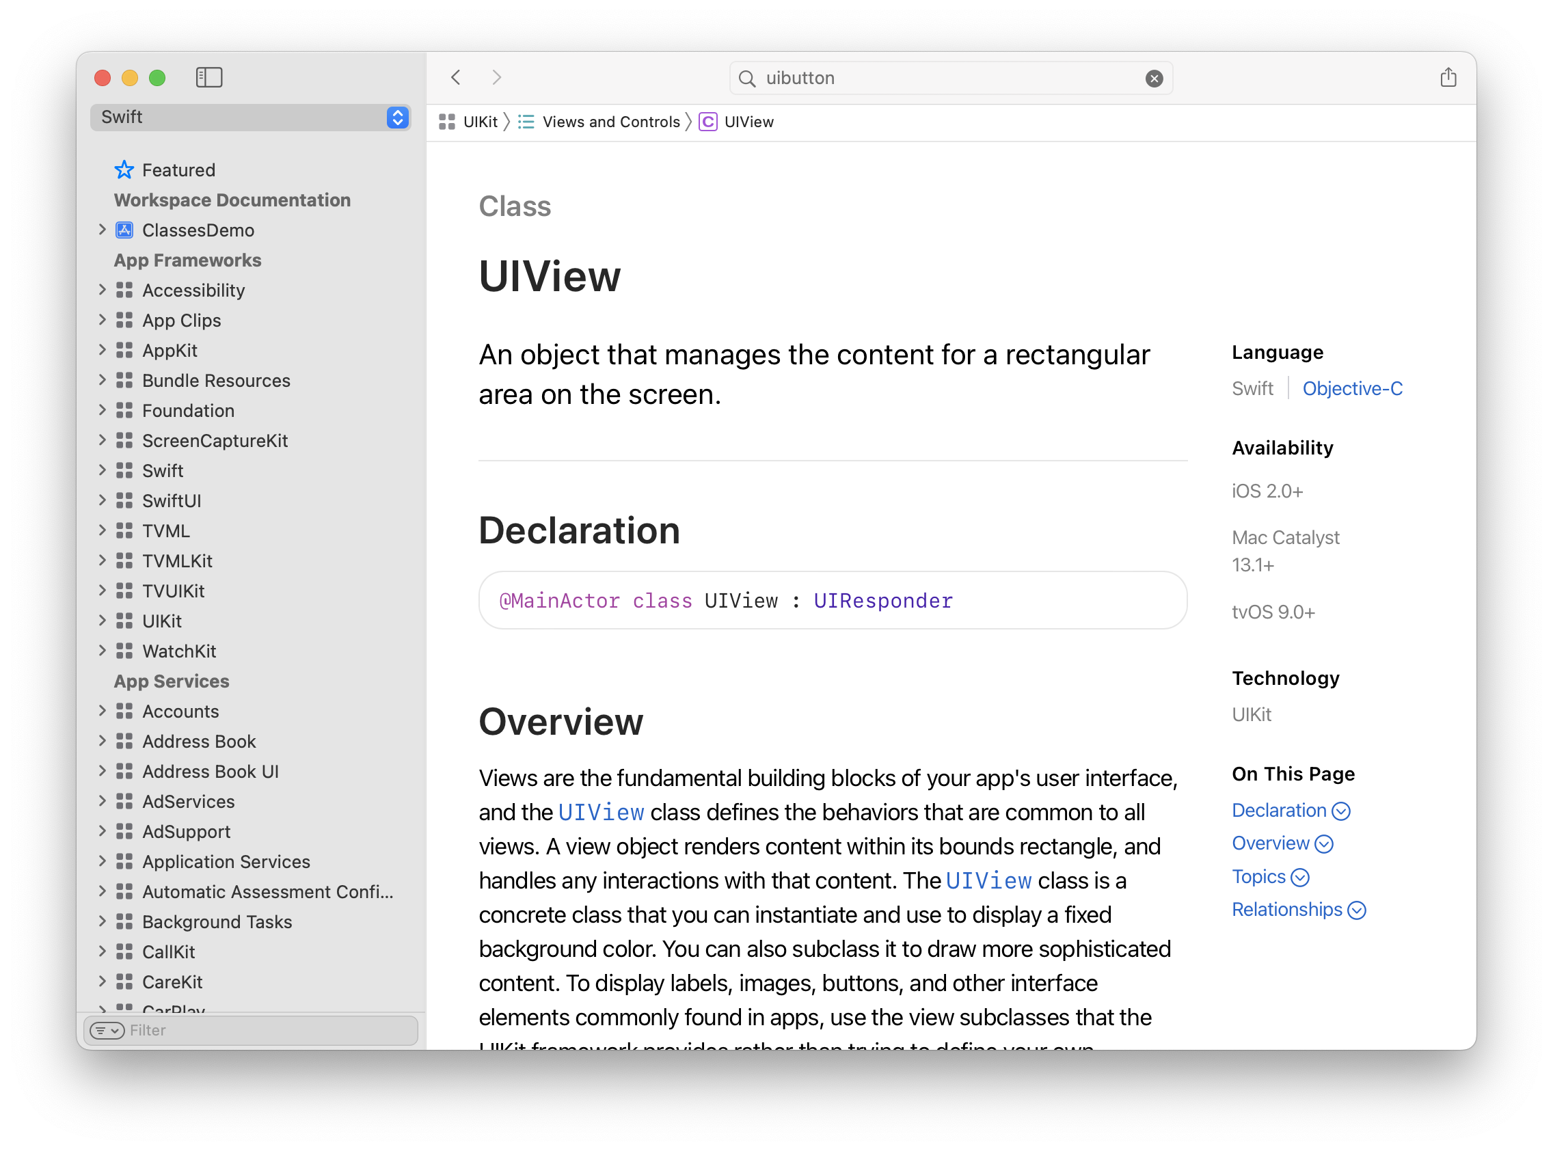The height and width of the screenshot is (1151, 1553).
Task: Go forward with the right chevron
Action: tap(496, 77)
